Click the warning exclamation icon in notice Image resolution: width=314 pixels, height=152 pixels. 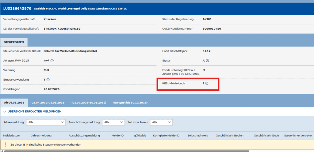pos(5,145)
